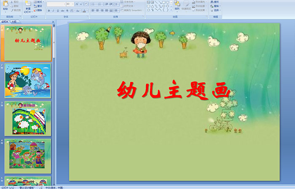Click the Bullets list icon
This screenshot has height=189, width=295.
click(94, 4)
